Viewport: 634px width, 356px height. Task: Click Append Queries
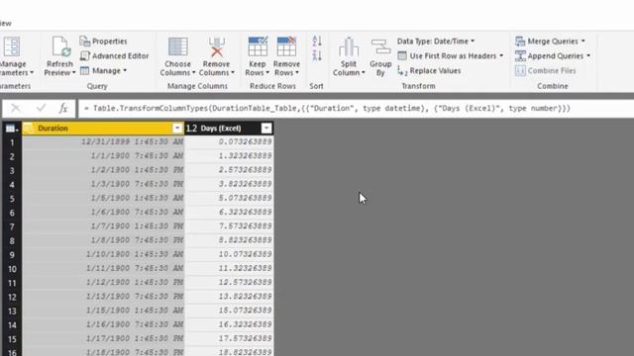[x=549, y=55]
